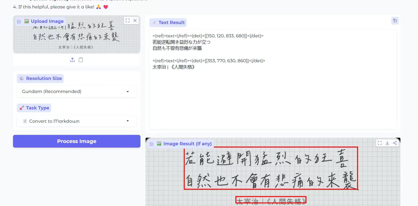418x206 pixels.
Task: Click the result line starting with '自然も不曾有悲痛'
Action: coord(177,48)
